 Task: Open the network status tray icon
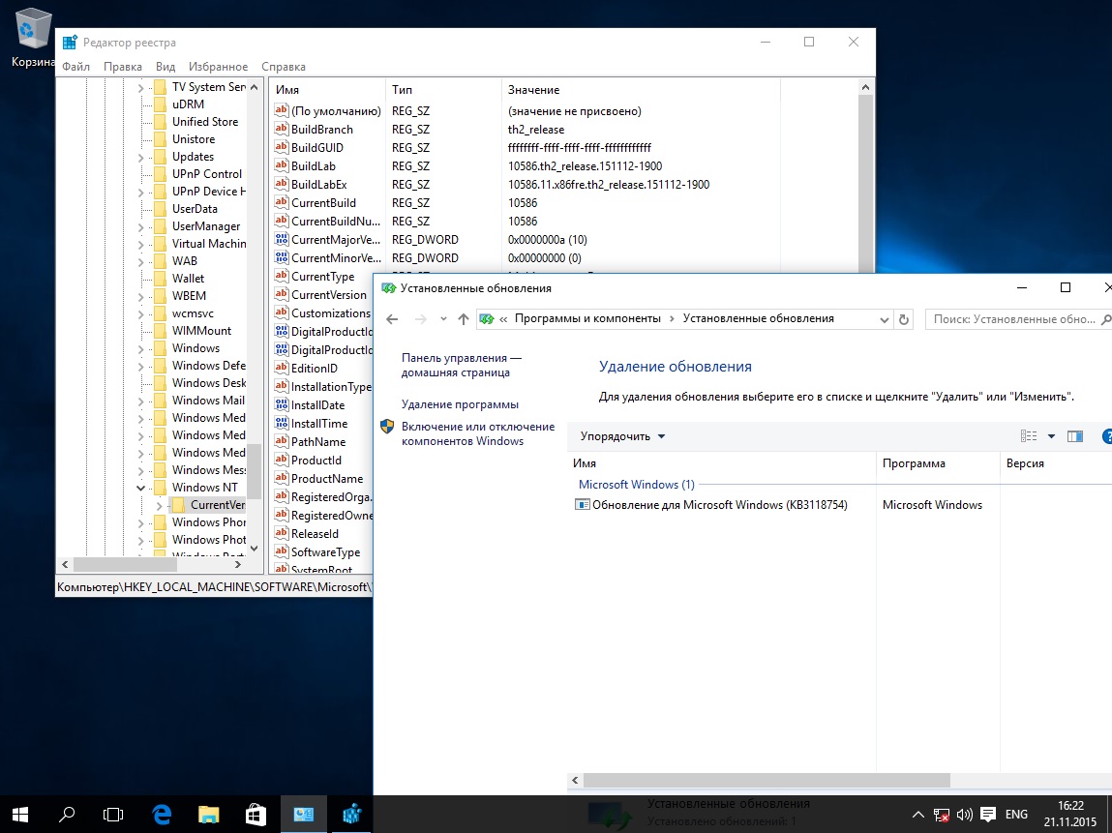[x=941, y=815]
